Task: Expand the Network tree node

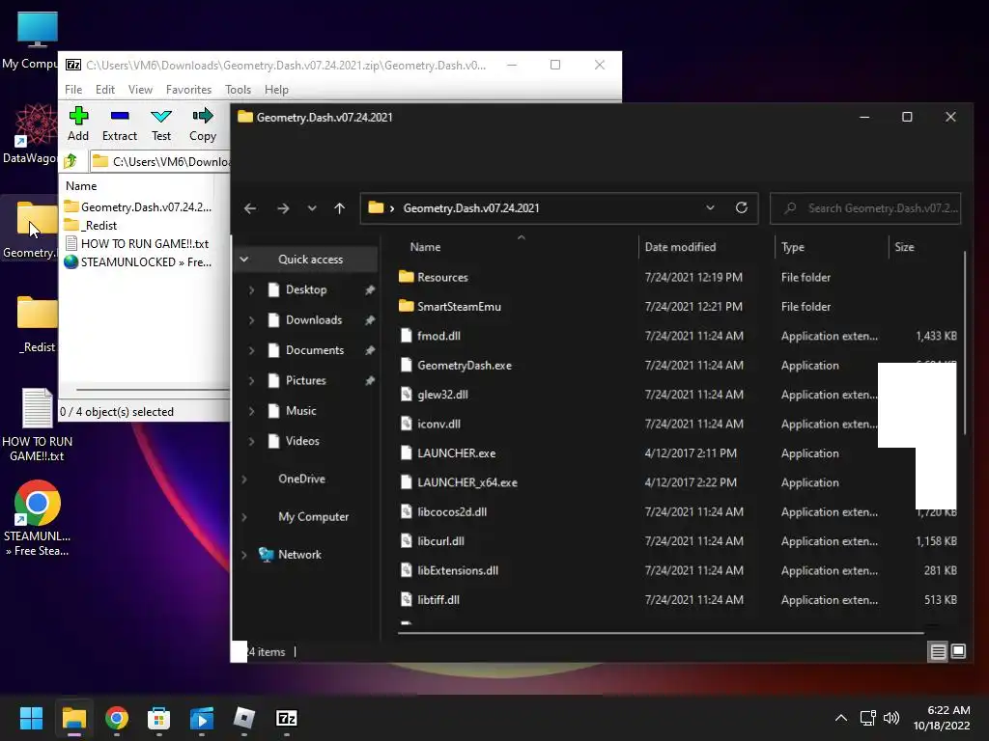Action: 244,555
